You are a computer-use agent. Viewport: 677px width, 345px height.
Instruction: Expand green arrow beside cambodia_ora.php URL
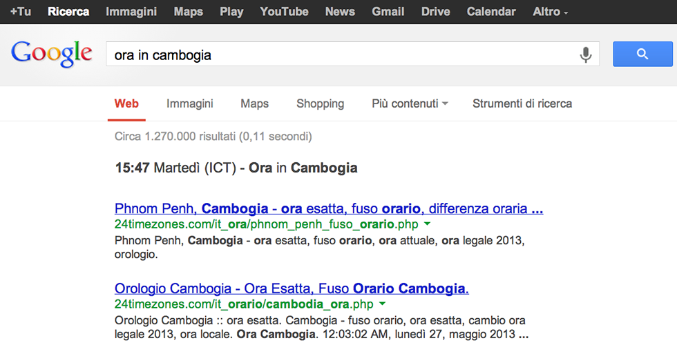[x=382, y=304]
